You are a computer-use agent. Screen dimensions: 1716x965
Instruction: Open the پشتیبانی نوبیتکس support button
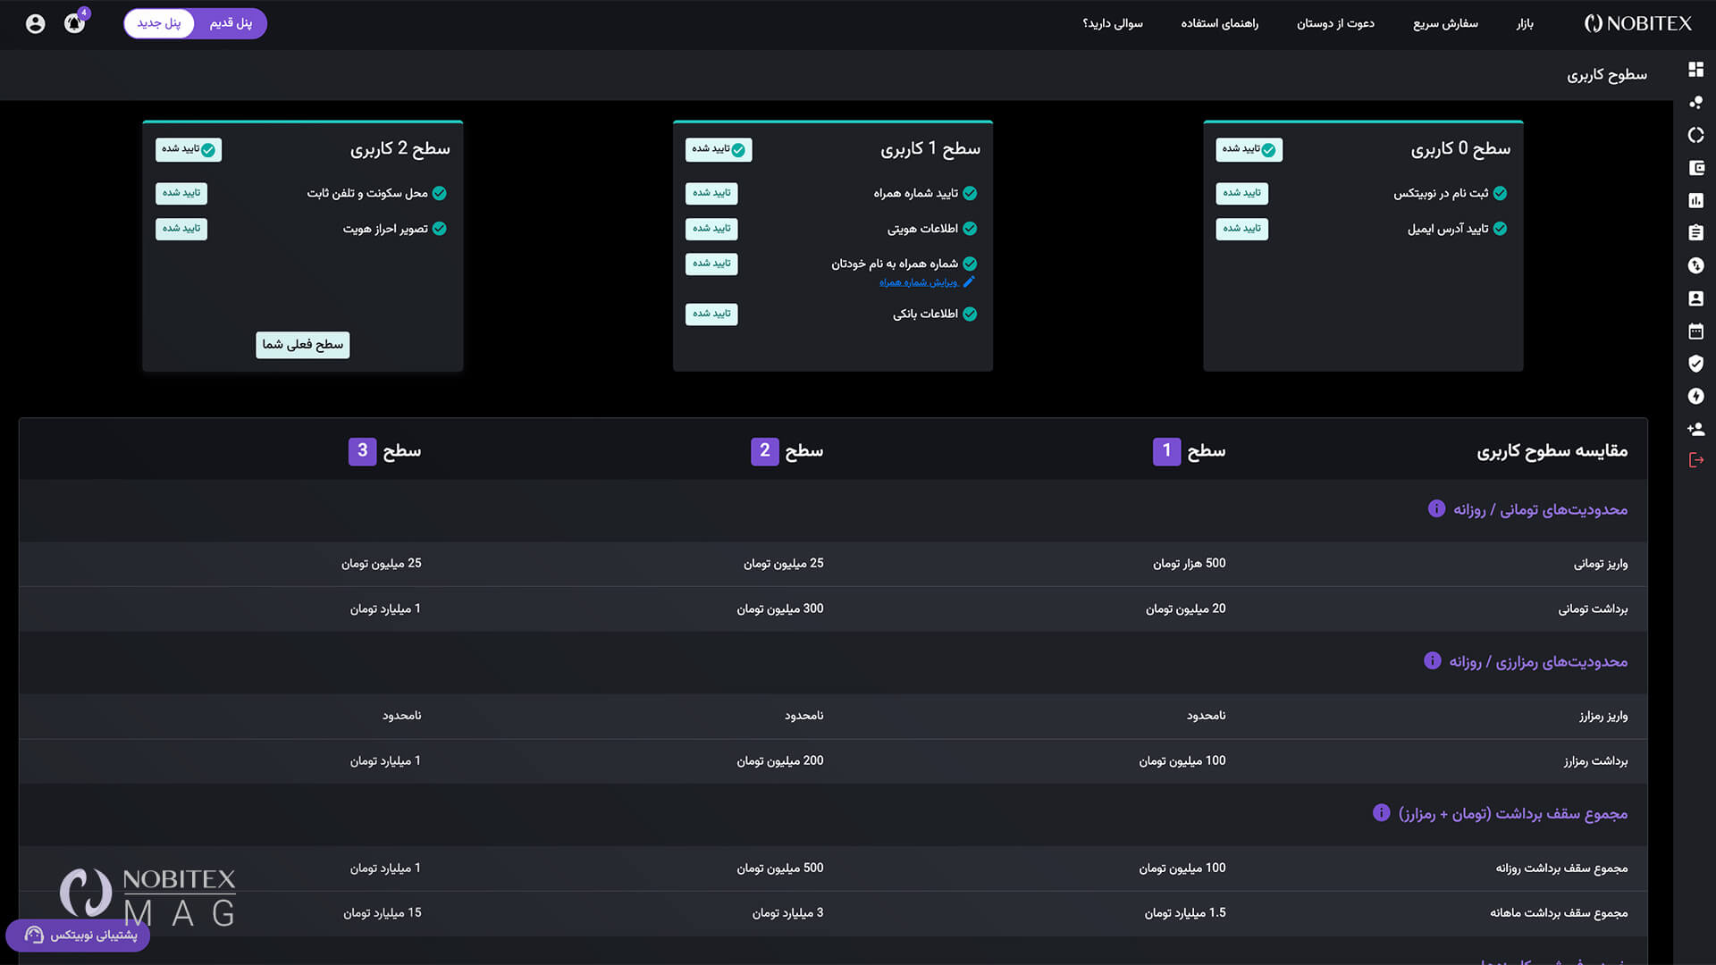pyautogui.click(x=78, y=935)
